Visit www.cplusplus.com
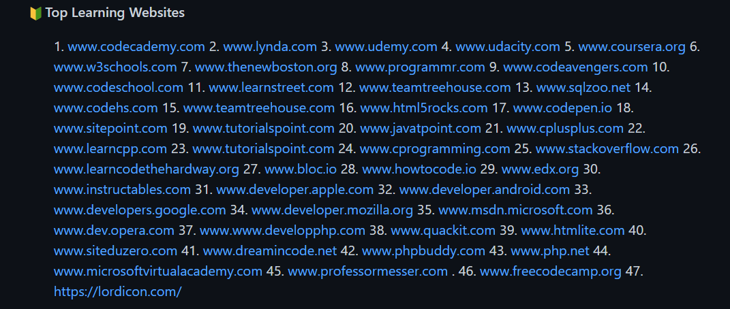 [x=565, y=128]
